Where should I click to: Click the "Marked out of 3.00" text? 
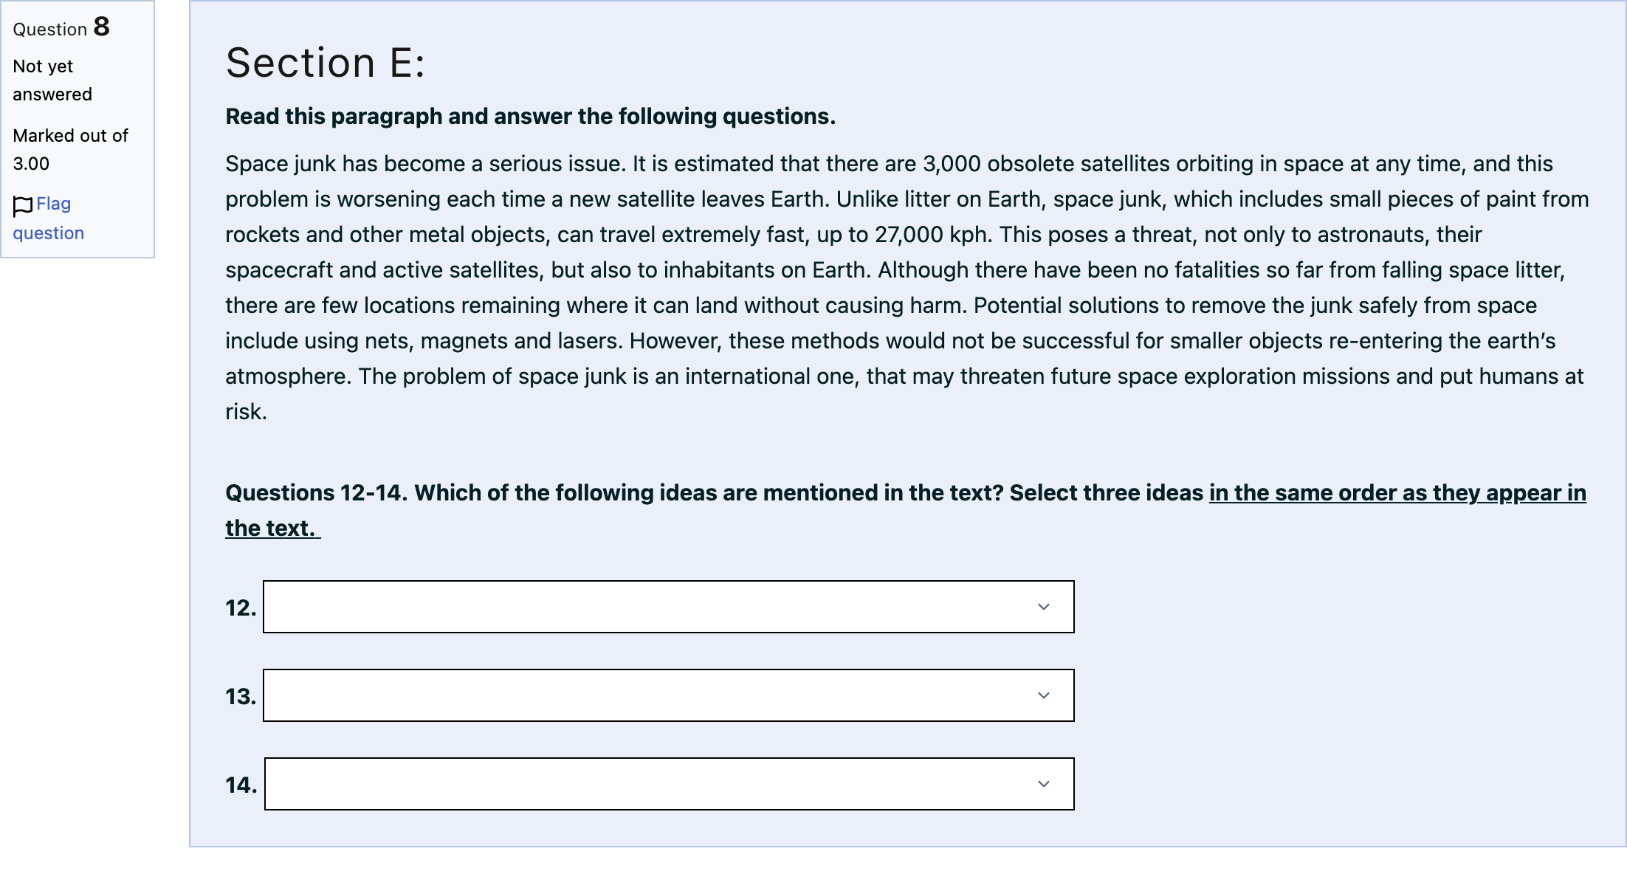[x=70, y=149]
